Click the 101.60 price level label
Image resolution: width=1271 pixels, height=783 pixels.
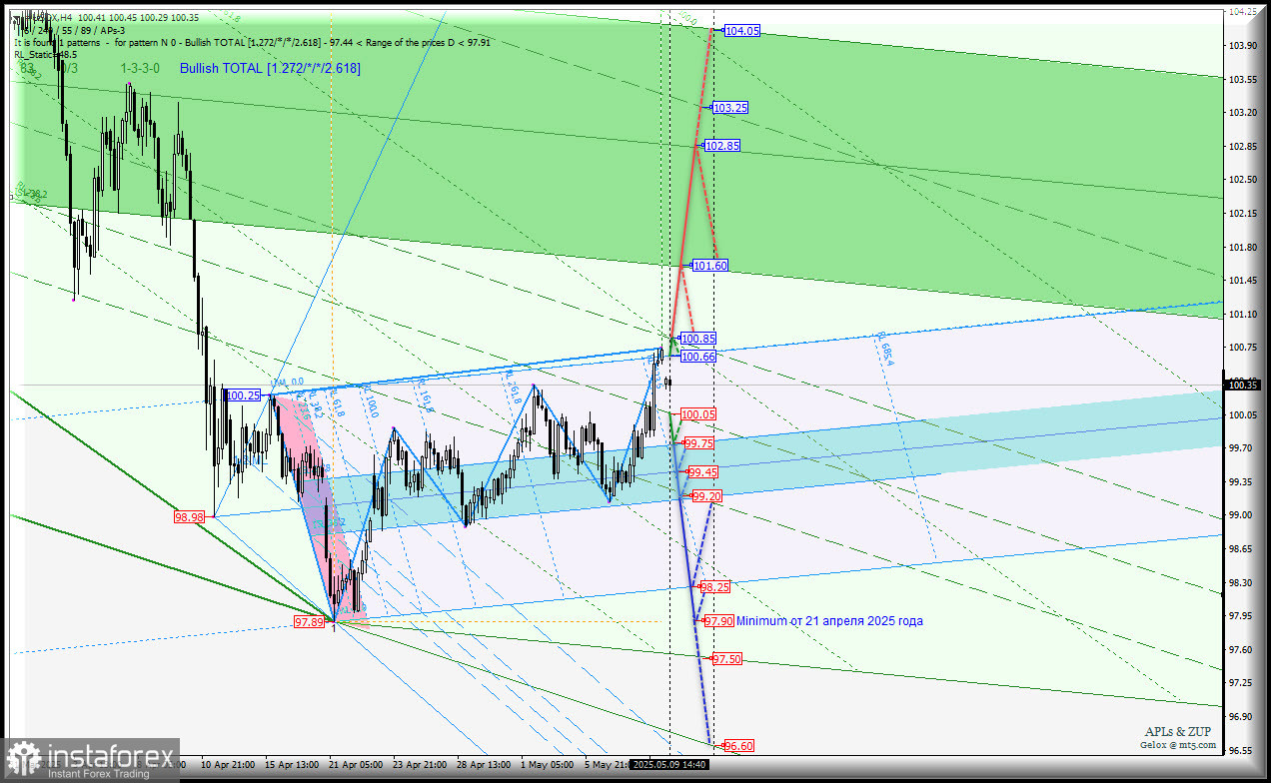(710, 266)
